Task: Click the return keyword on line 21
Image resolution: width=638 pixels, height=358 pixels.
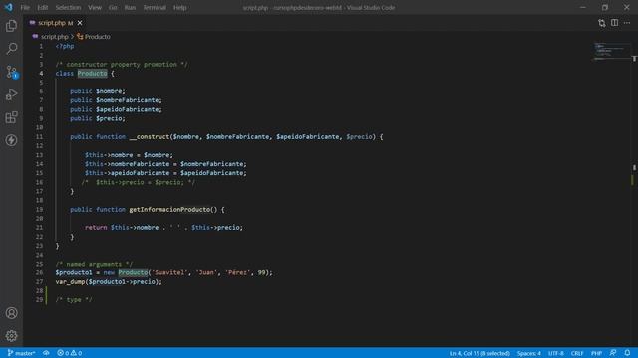Action: tap(96, 228)
